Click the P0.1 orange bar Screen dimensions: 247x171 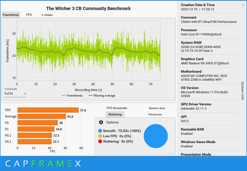pos(35,142)
